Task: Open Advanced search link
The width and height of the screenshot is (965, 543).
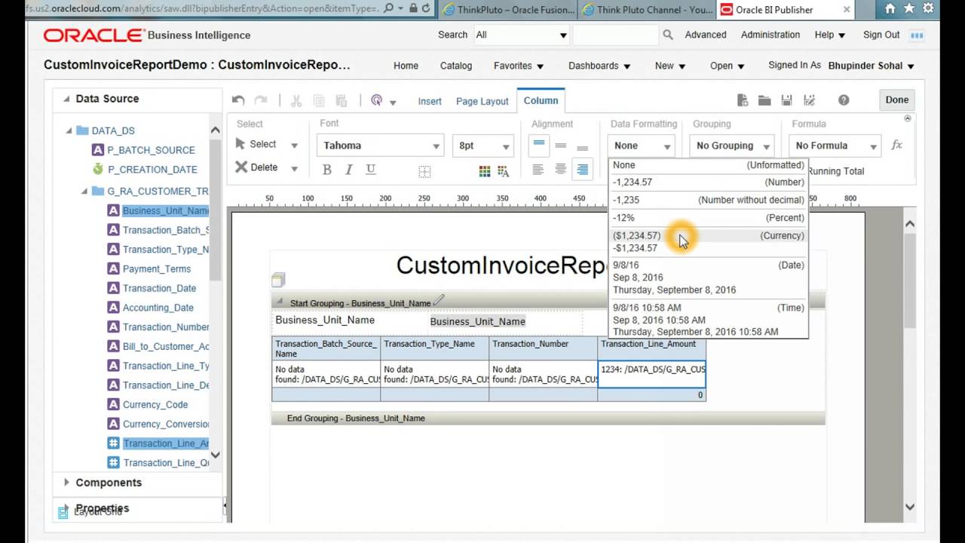Action: click(x=706, y=35)
